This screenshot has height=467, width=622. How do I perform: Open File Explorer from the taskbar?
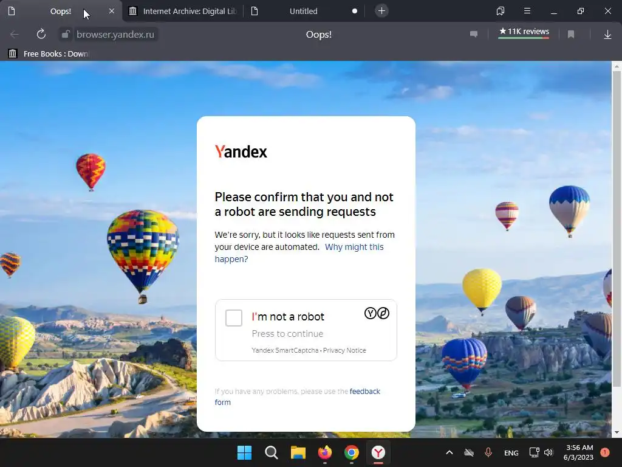pos(298,452)
